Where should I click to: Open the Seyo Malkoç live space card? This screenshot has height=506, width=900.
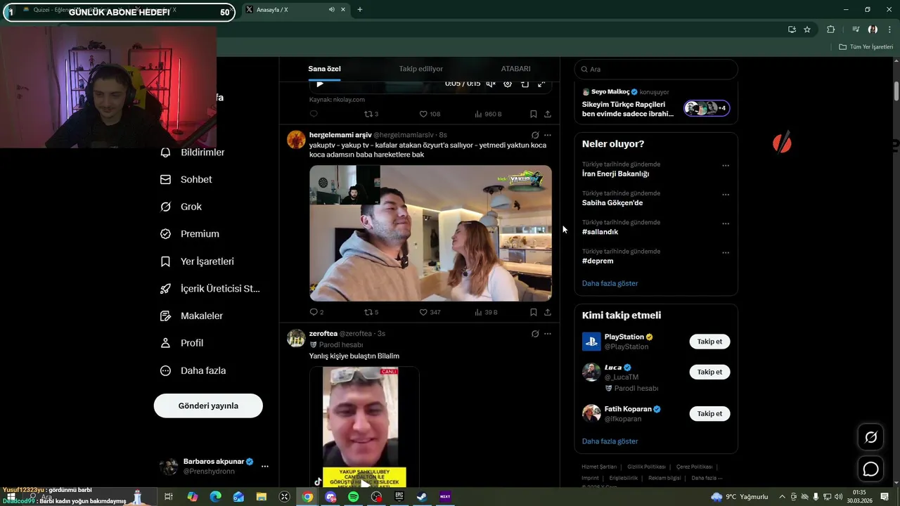[655, 103]
